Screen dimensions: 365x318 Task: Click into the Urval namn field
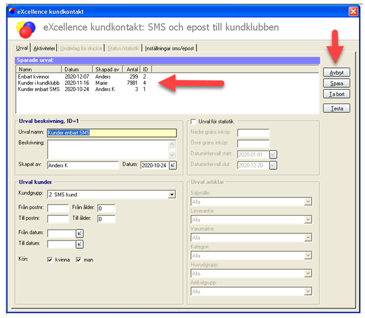[x=112, y=133]
